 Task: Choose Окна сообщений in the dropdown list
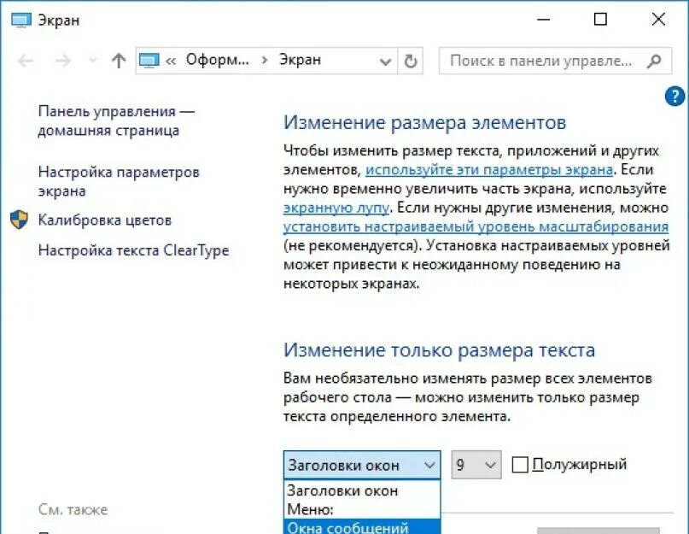pos(362,527)
